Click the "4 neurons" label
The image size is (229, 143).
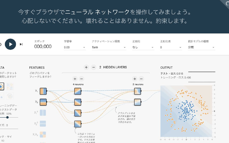(x=78, y=84)
